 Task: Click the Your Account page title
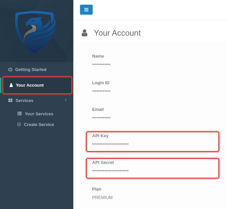point(117,33)
